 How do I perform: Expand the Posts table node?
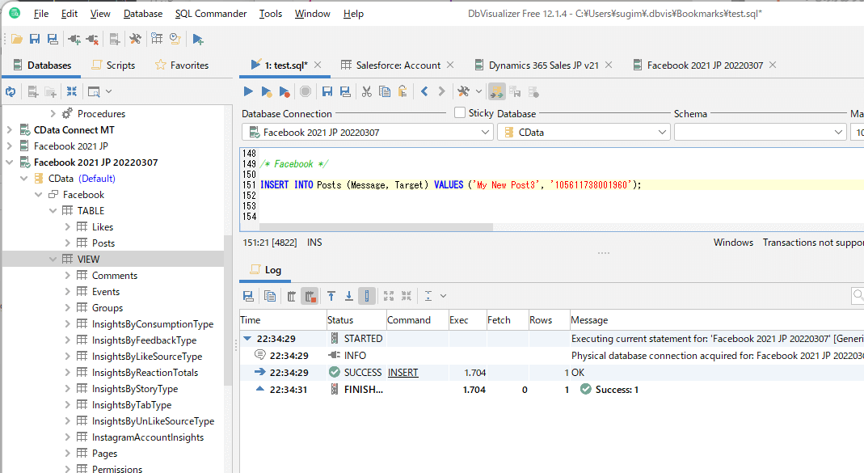[68, 243]
